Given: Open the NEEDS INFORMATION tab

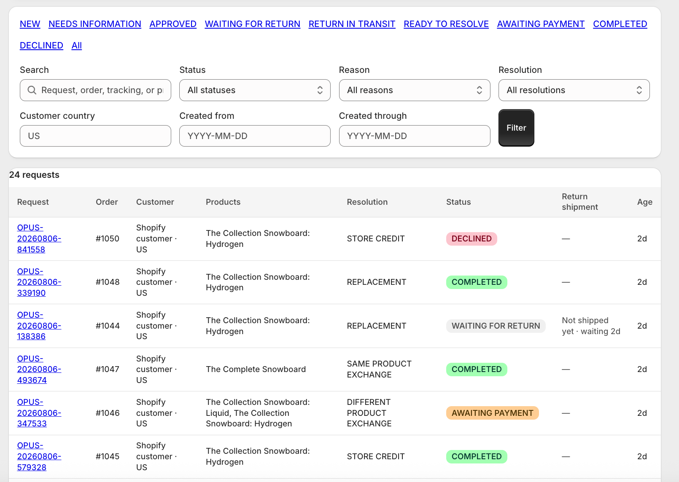Looking at the screenshot, I should [95, 24].
